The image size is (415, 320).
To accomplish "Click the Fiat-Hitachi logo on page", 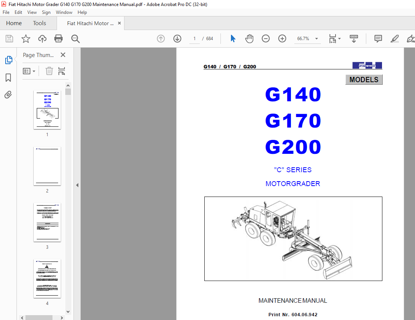I will [x=367, y=65].
